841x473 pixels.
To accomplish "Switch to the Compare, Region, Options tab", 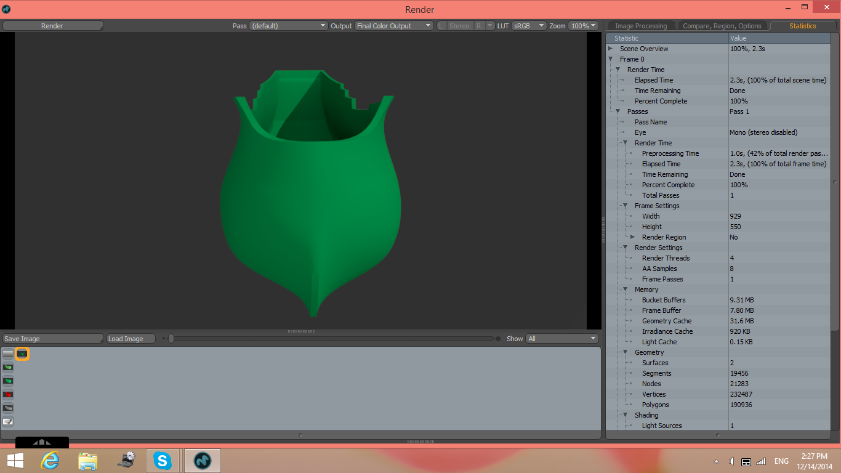I will tap(722, 26).
